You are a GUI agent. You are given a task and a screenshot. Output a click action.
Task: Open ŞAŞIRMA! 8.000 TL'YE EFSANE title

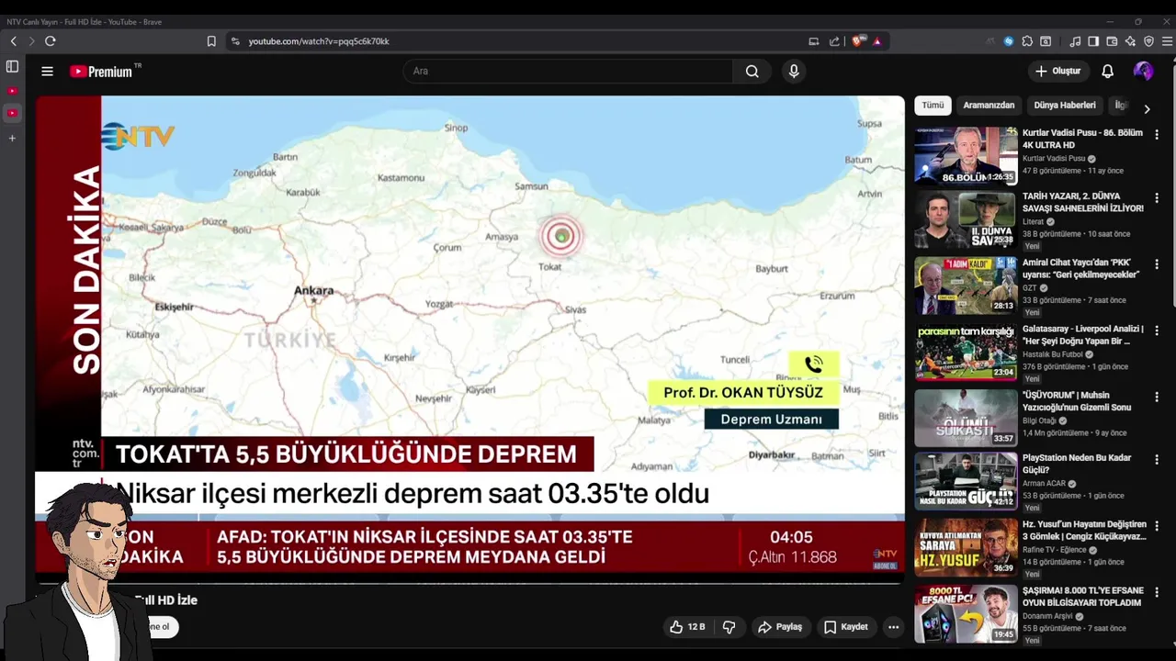point(1082,597)
